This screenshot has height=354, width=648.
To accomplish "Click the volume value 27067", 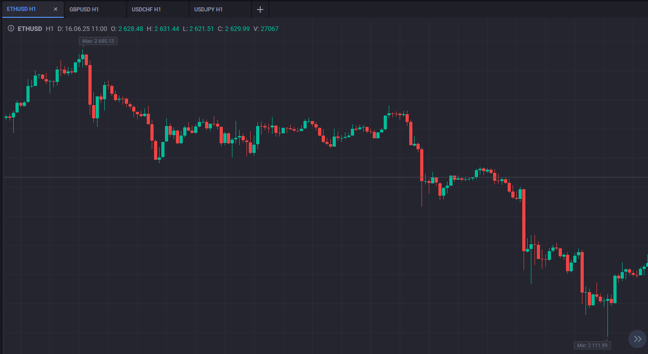I will coord(269,29).
